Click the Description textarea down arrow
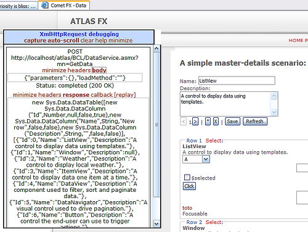This screenshot has height=232, width=308. point(274,112)
